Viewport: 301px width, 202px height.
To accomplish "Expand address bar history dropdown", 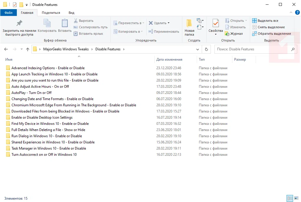I will (x=198, y=49).
